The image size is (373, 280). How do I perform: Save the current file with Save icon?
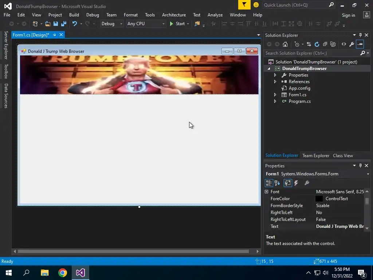click(x=56, y=24)
